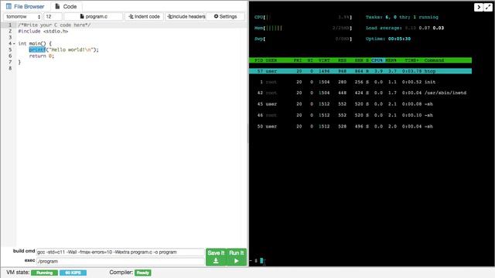Click the Command column header in htop
495x278 pixels.
(x=434, y=60)
